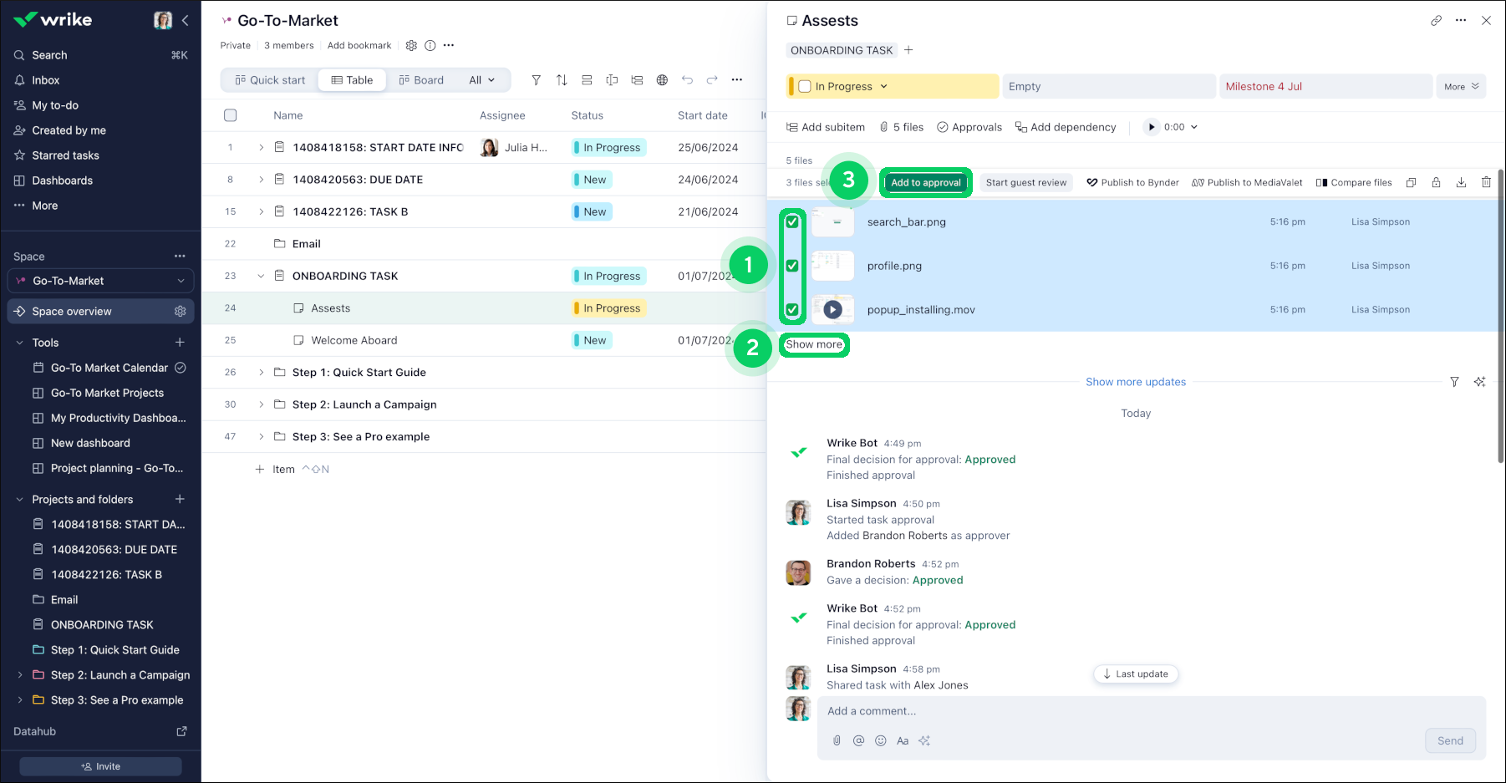Open the Go-To-Market space selector
Viewport: 1506px width, 783px height.
pyautogui.click(x=100, y=281)
